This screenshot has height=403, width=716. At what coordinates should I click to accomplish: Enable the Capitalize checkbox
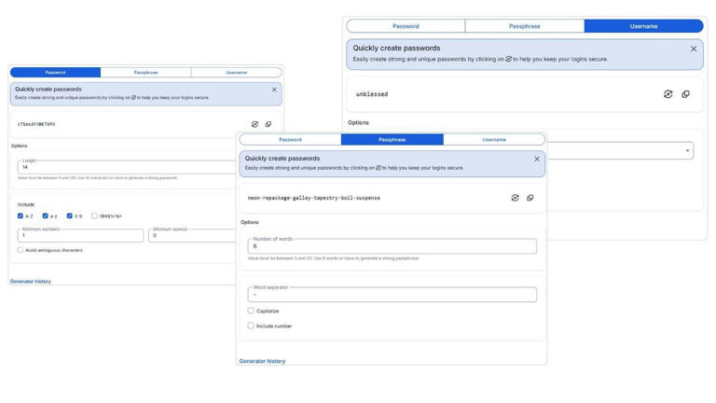(251, 311)
